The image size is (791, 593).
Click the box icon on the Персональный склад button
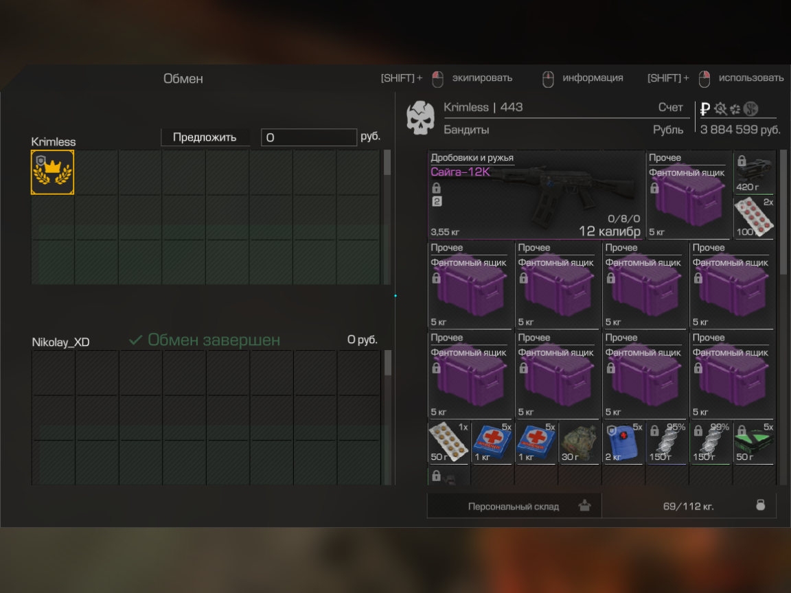click(584, 505)
